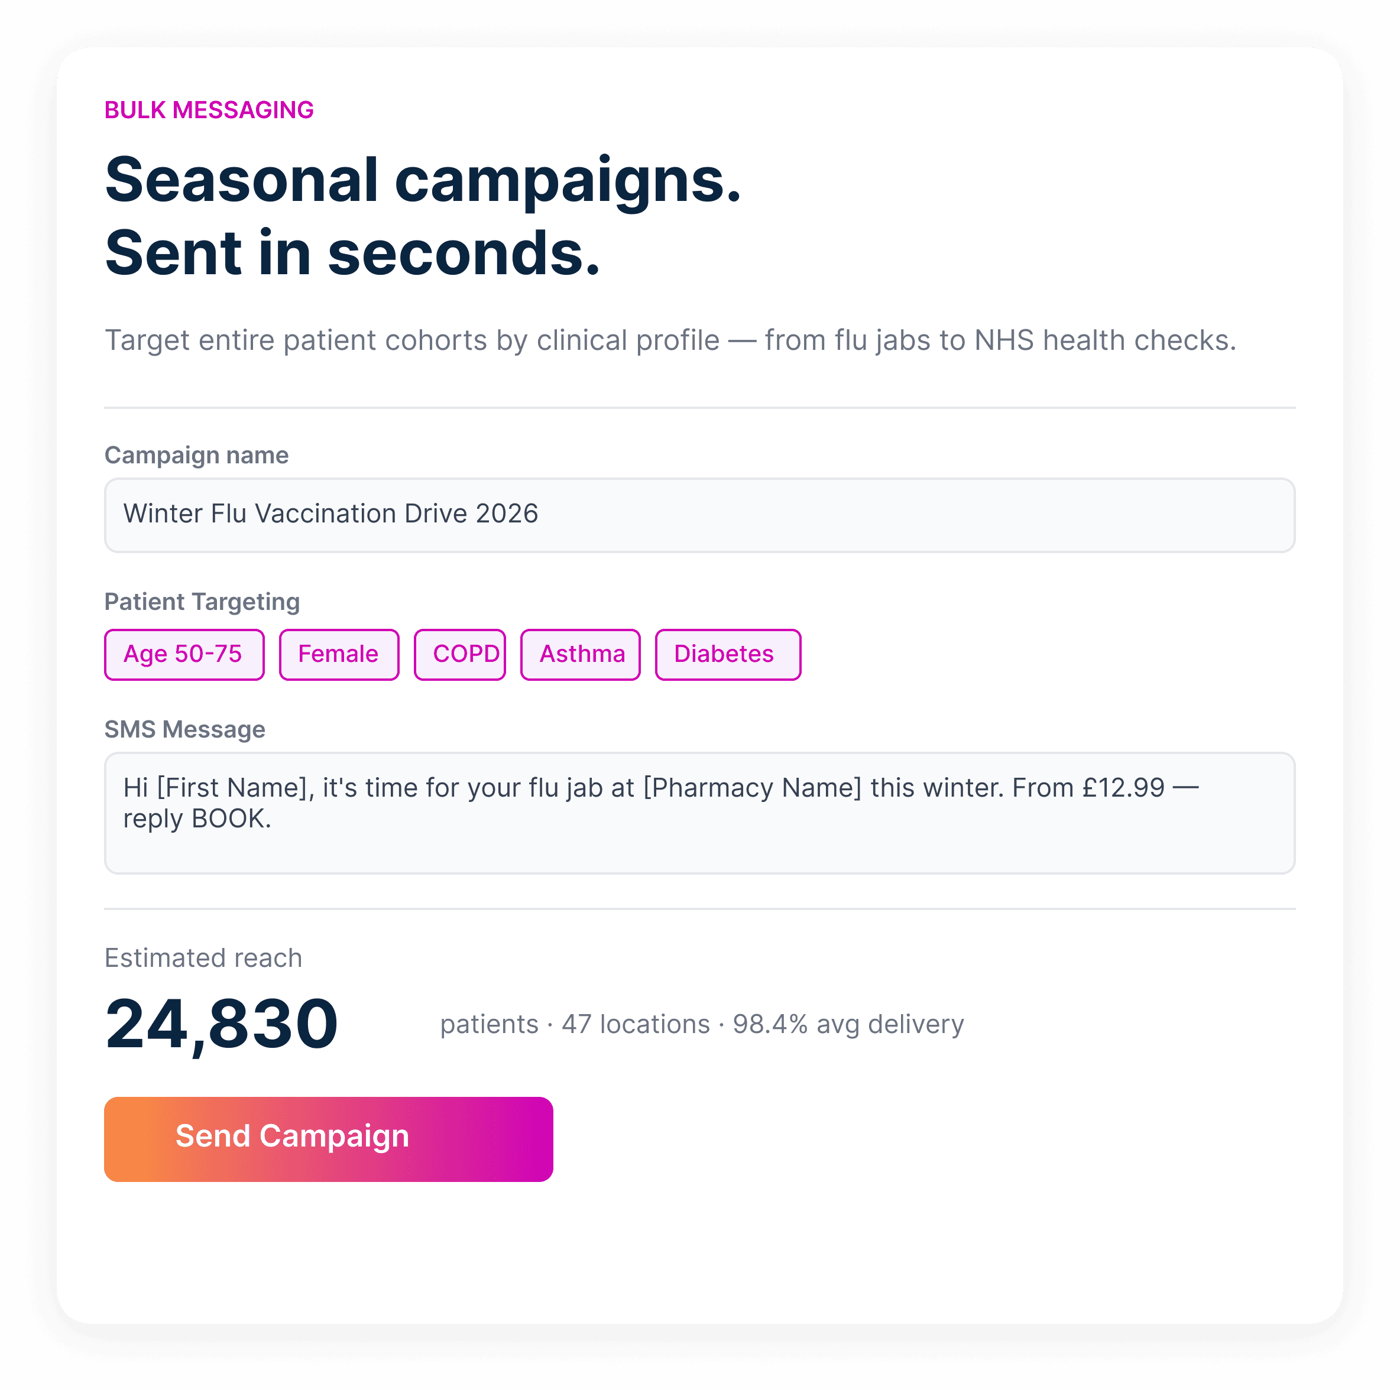Place cursor after 'reply BOOK.' in message

(273, 819)
